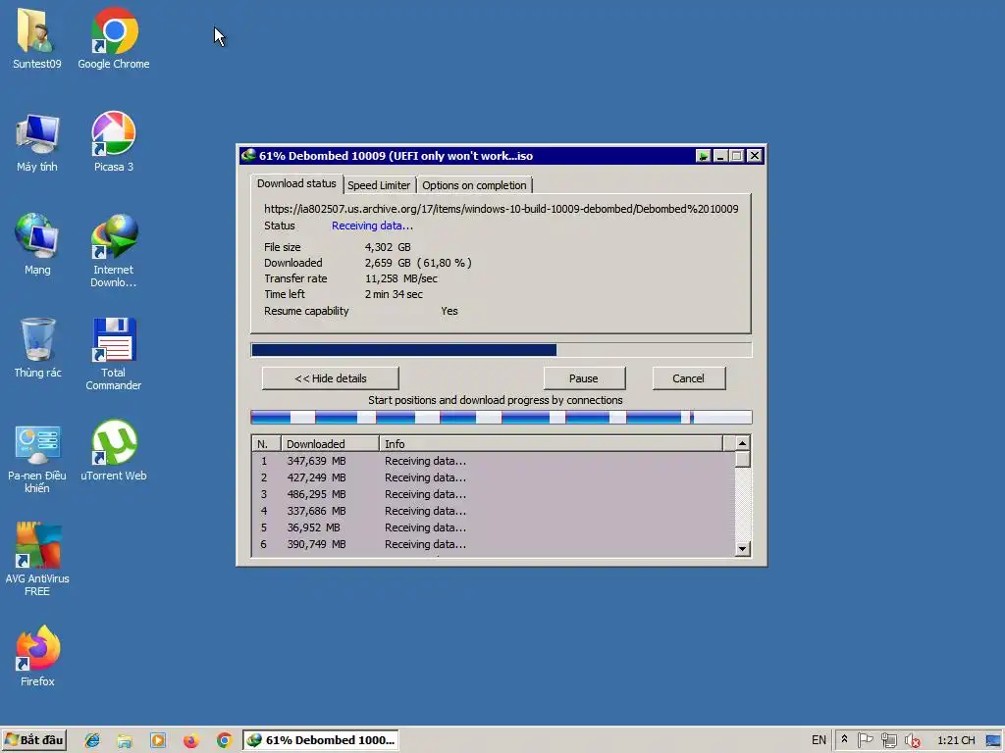Screen dimensions: 1005x753
Task: Open Máy tính desktop icon
Action: coord(36,142)
